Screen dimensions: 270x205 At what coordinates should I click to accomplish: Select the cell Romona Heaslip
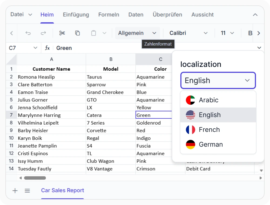pyautogui.click(x=51, y=77)
